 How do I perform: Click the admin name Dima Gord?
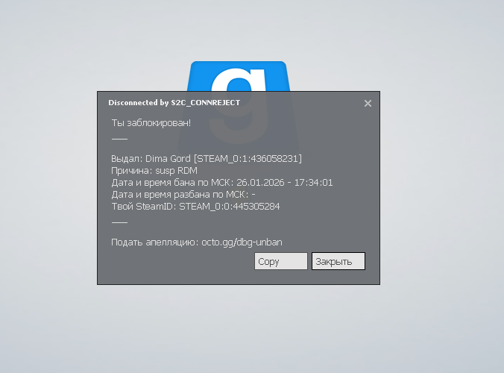click(x=168, y=158)
